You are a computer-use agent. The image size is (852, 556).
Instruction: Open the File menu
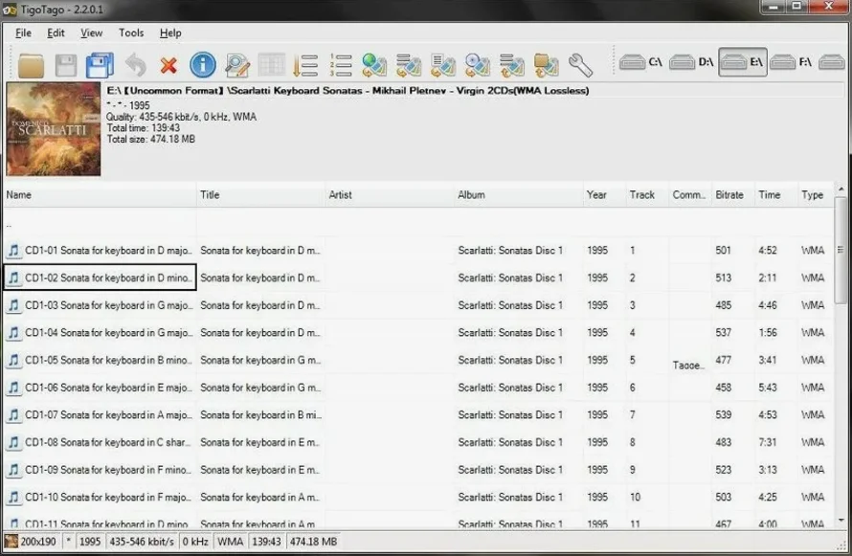[x=23, y=33]
